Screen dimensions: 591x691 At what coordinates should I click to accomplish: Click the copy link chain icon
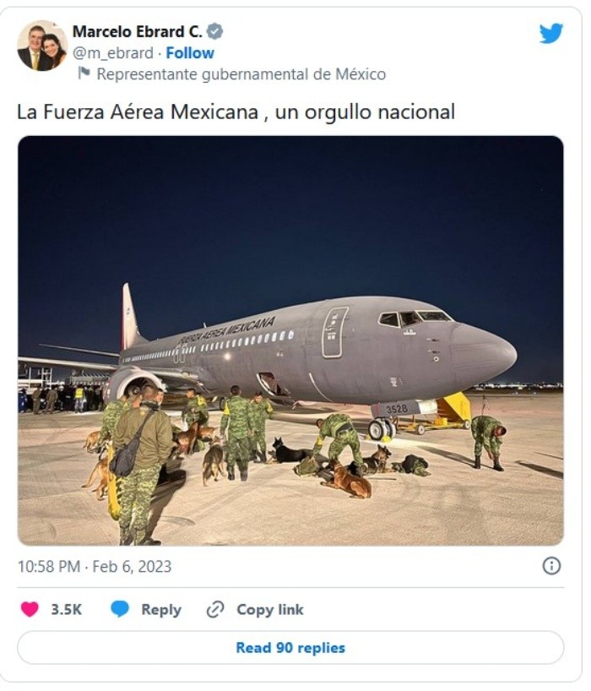[215, 609]
